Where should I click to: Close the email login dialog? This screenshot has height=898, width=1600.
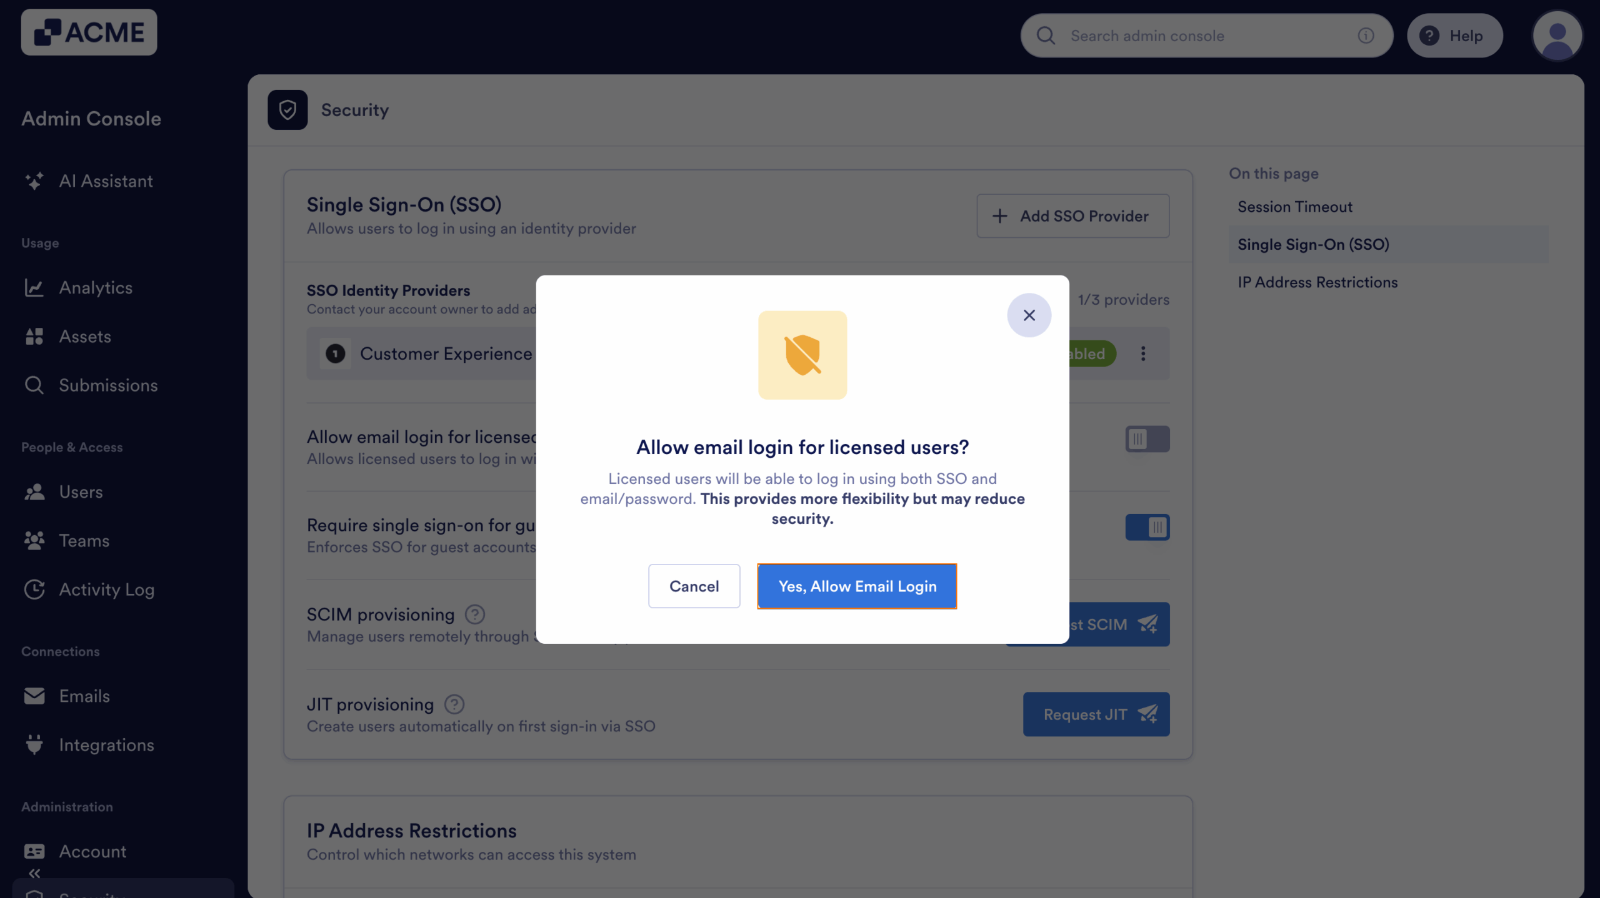(1029, 315)
